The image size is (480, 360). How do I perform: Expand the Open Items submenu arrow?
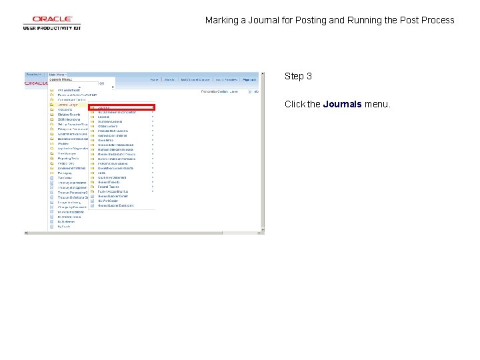click(x=153, y=140)
